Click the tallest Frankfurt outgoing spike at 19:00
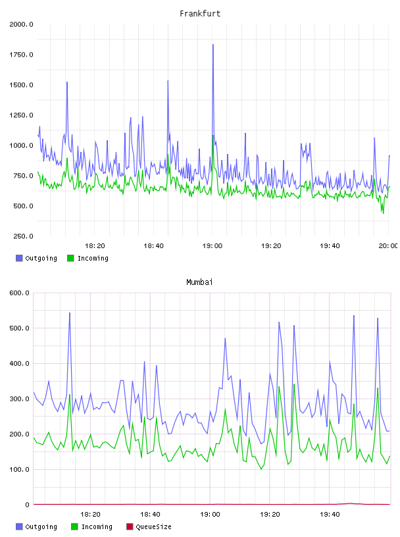The image size is (400, 537). [x=213, y=45]
